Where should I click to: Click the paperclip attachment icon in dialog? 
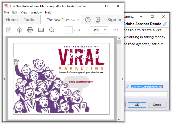click(x=165, y=24)
